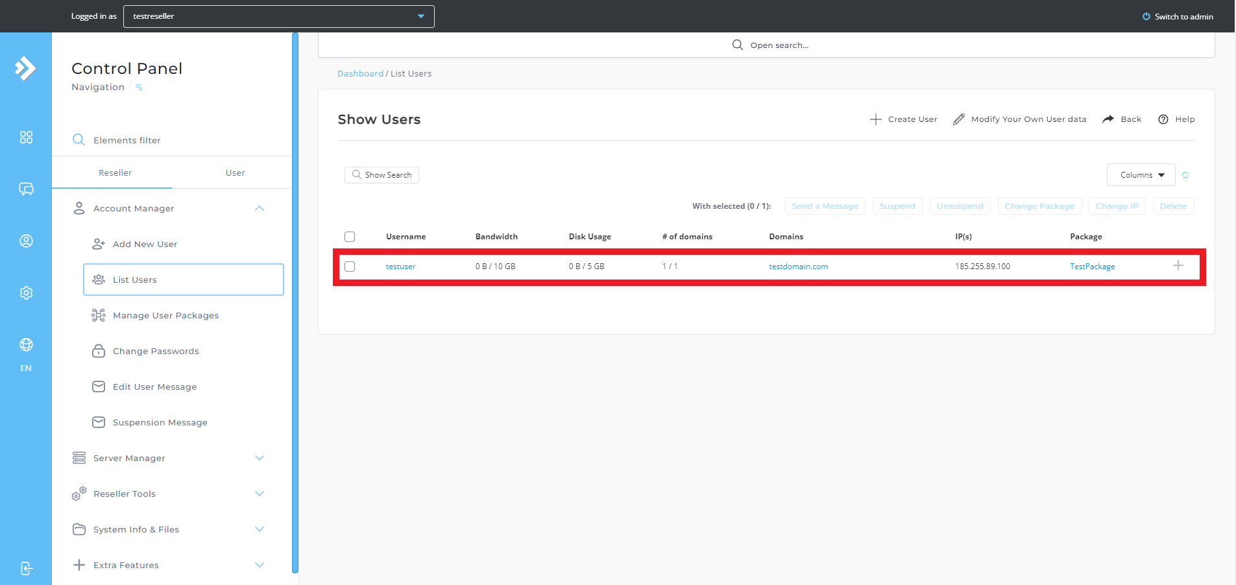Open the Columns dropdown
The width and height of the screenshot is (1236, 585).
(1141, 175)
